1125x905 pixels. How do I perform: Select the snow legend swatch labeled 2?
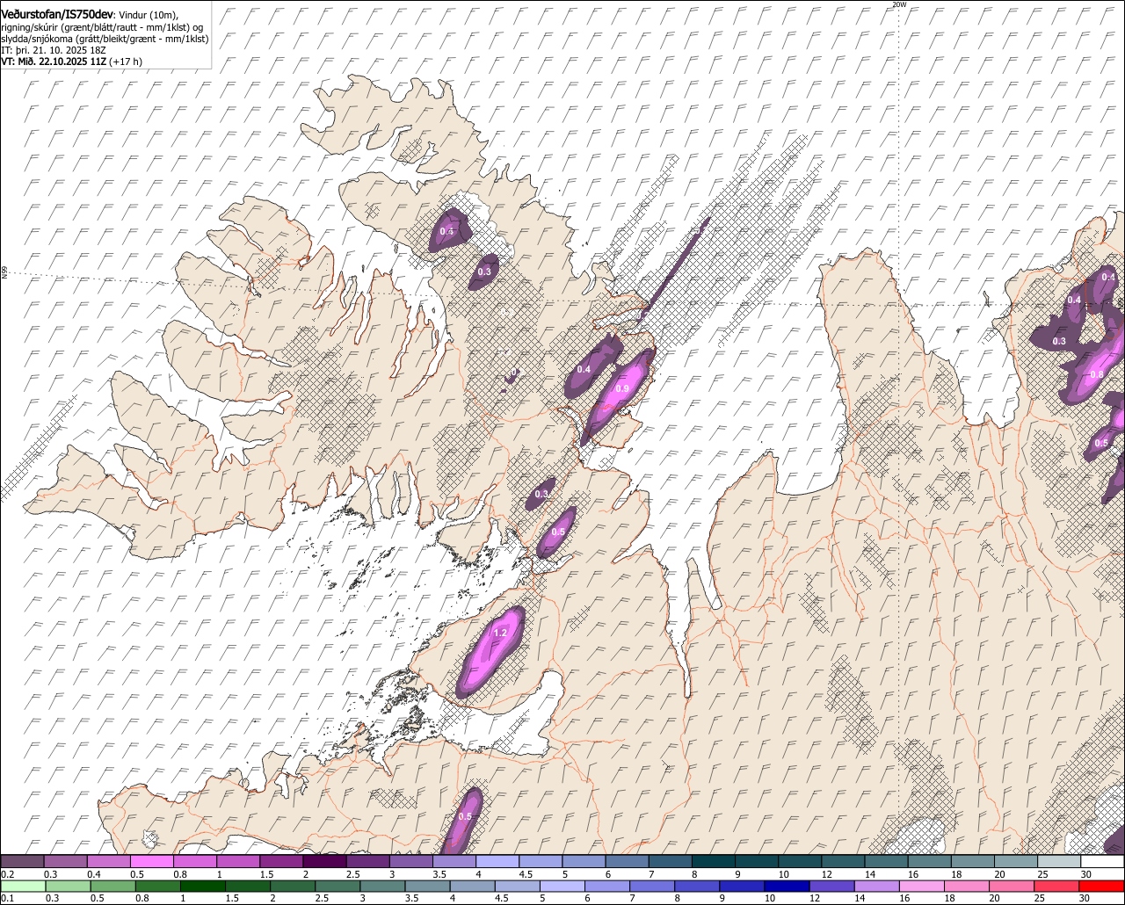pos(324,861)
